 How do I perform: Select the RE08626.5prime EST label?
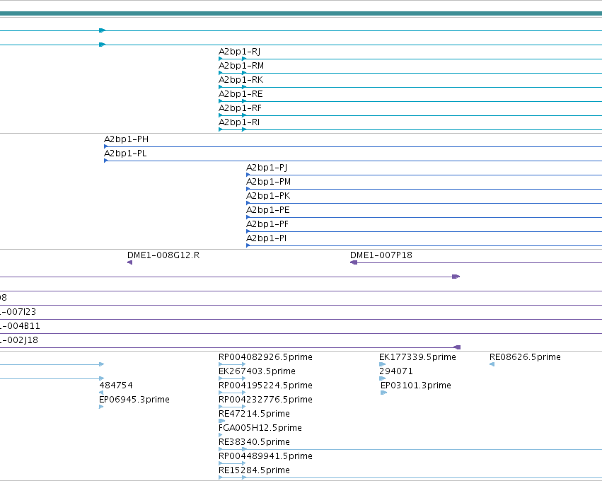pos(525,357)
